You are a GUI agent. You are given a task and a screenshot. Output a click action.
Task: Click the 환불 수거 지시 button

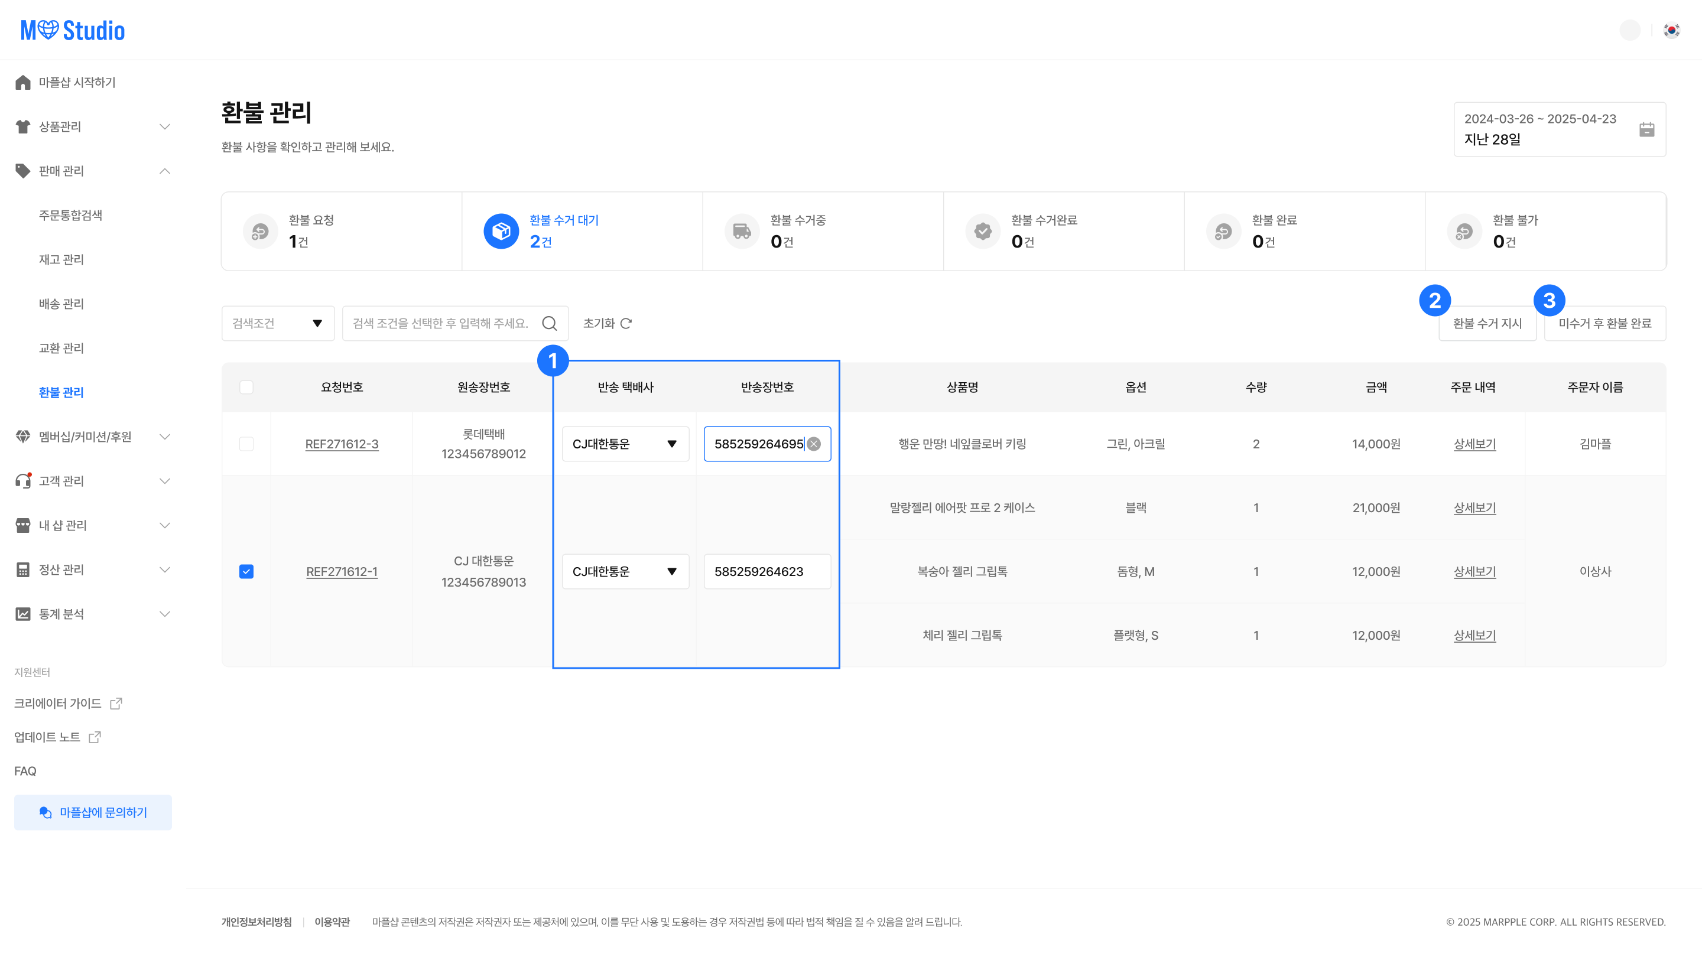[x=1487, y=323]
